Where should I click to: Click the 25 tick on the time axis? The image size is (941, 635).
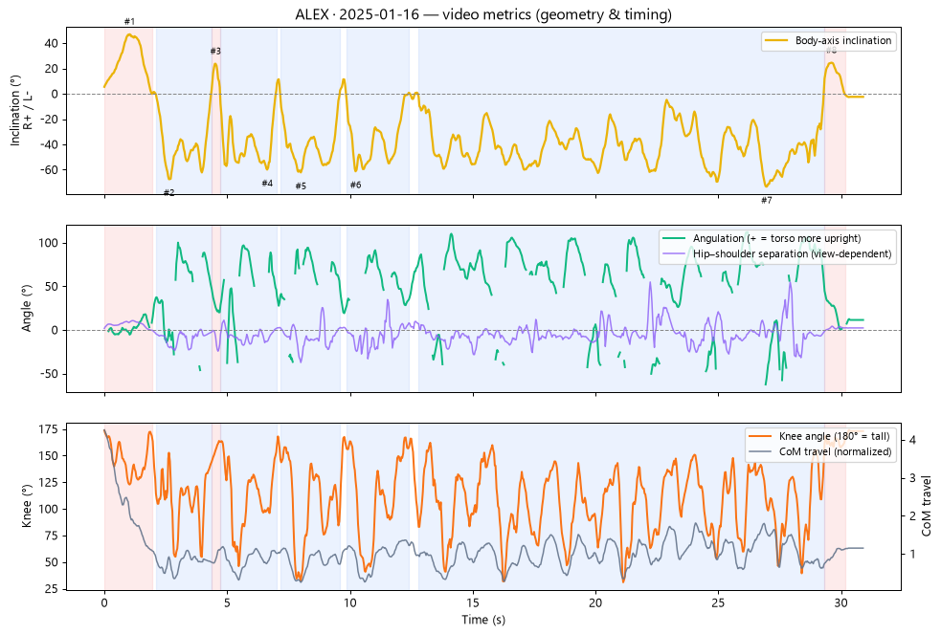coord(718,603)
